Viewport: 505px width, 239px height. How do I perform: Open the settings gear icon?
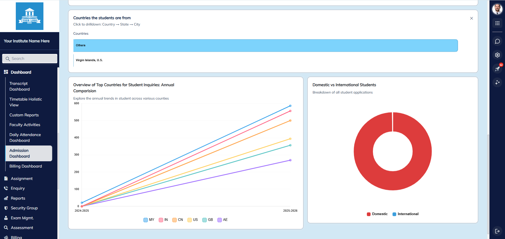point(497,55)
